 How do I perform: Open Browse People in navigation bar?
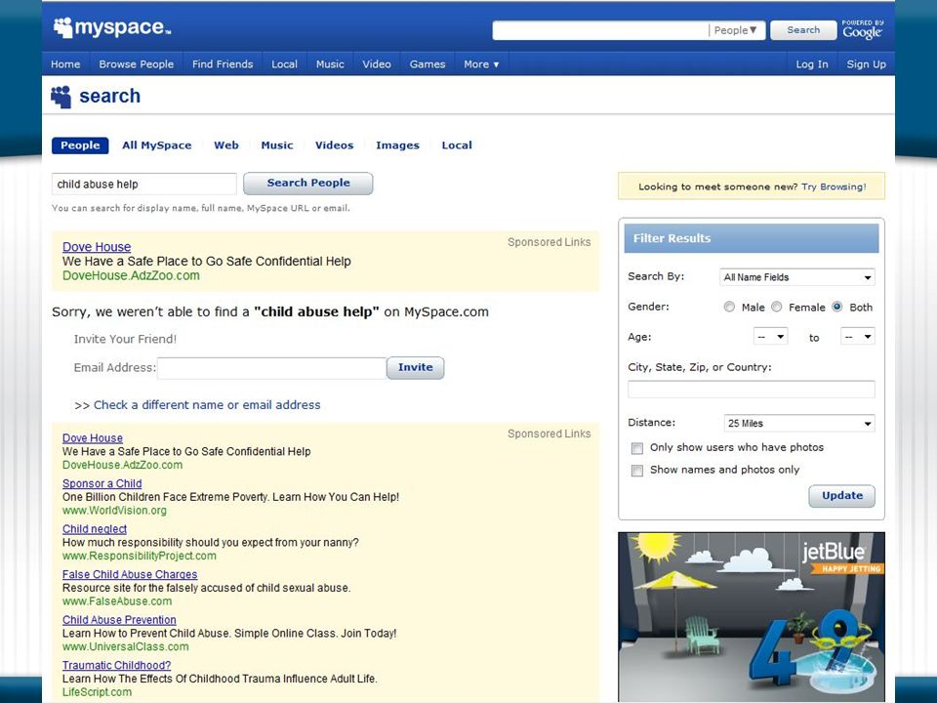pos(137,64)
